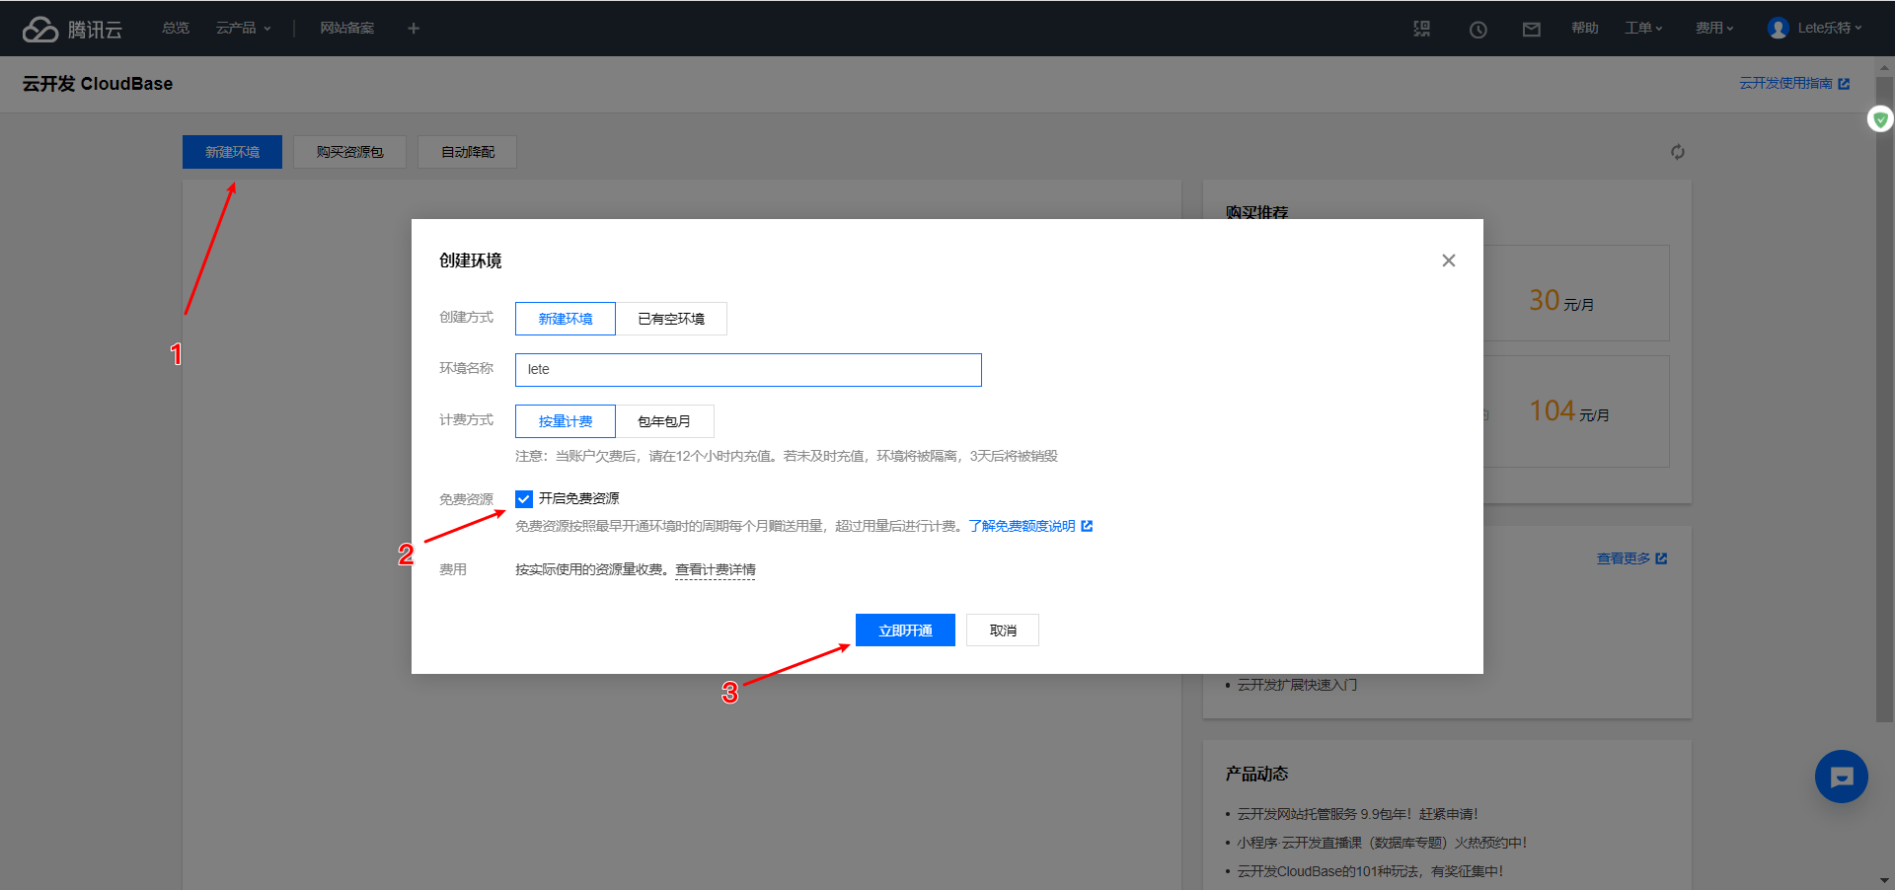Click the page vertical scrollbar

tap(1883, 395)
